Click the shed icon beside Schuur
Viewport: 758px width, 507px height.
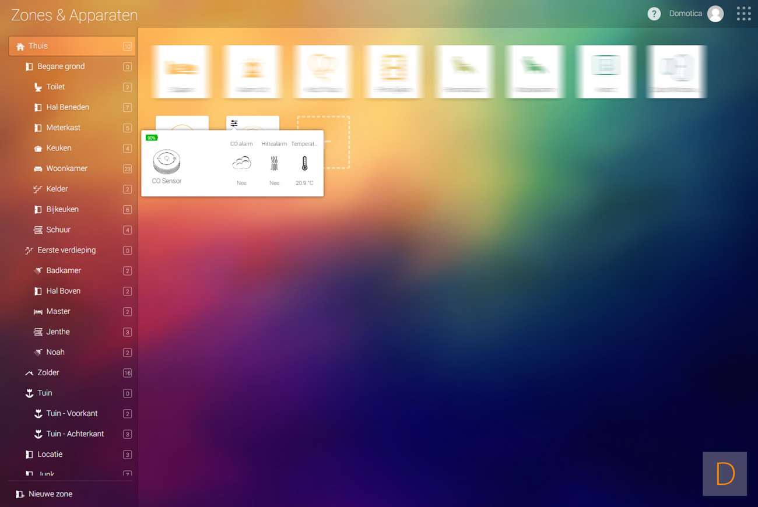[38, 230]
